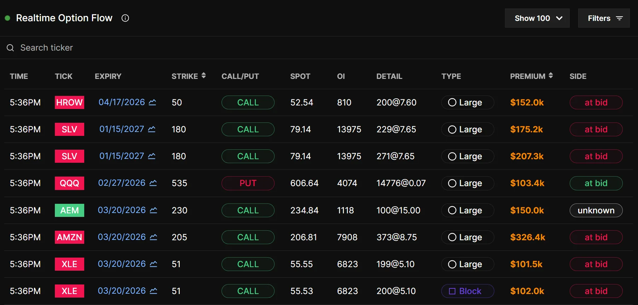Click the $152.0k premium value
Image resolution: width=638 pixels, height=305 pixels.
(x=527, y=102)
